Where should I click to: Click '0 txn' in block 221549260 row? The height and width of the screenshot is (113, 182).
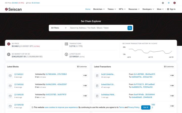[x=37, y=87]
